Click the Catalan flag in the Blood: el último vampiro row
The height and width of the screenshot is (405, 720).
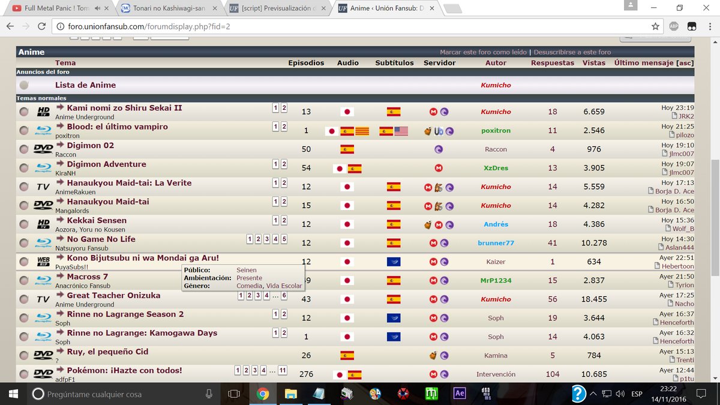pos(362,131)
